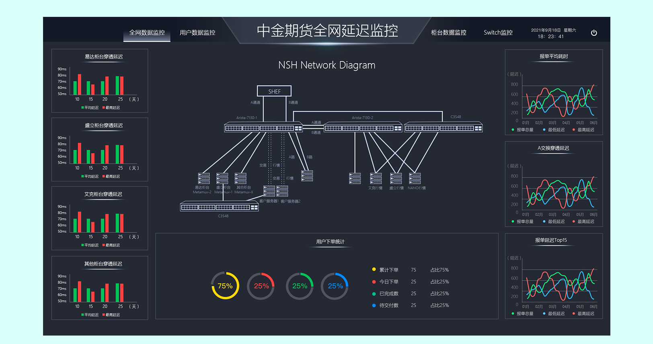
Task: Click the Arista-7130-1 switch in the diagram
Action: pos(263,128)
